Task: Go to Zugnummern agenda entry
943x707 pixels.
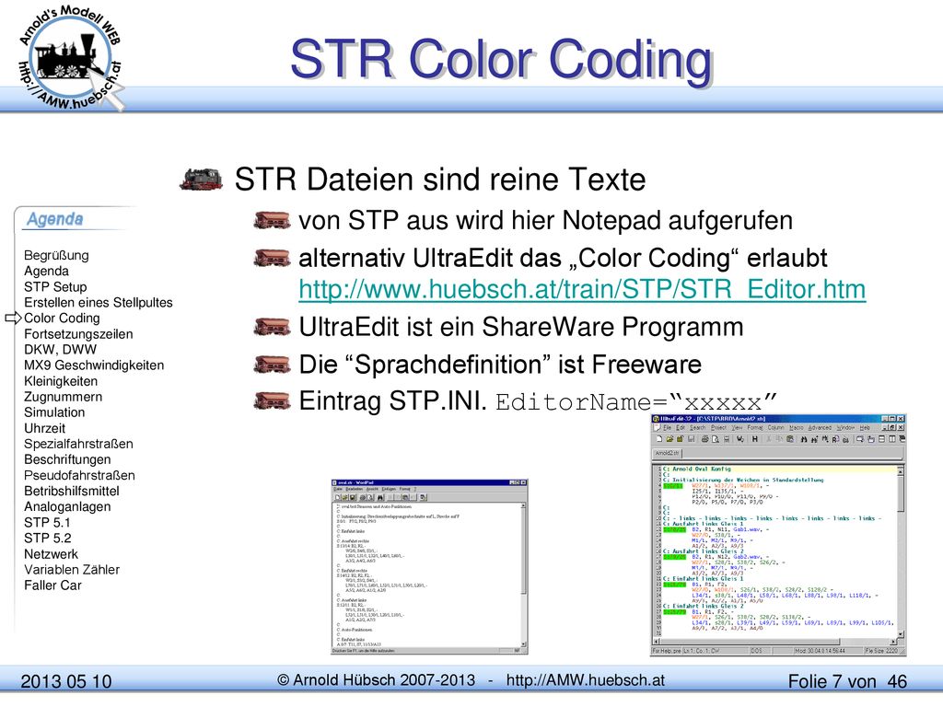Action: pyautogui.click(x=64, y=397)
